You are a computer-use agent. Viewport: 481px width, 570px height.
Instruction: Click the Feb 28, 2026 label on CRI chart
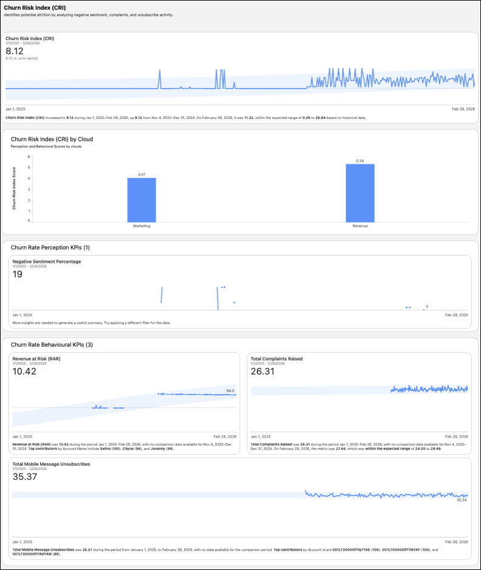(463, 109)
